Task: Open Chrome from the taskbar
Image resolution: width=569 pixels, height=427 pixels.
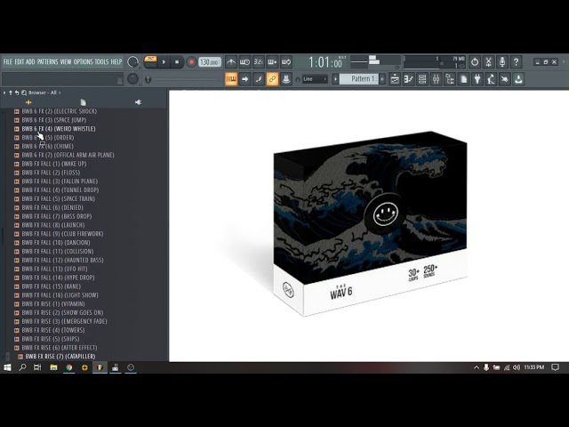Action: pos(69,367)
